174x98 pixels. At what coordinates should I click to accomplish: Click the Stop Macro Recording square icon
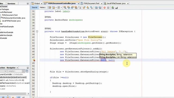coord(108,8)
